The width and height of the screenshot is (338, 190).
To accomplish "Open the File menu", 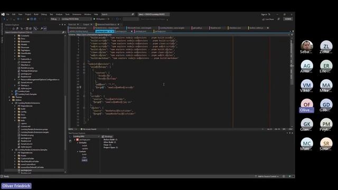I will [8, 14].
